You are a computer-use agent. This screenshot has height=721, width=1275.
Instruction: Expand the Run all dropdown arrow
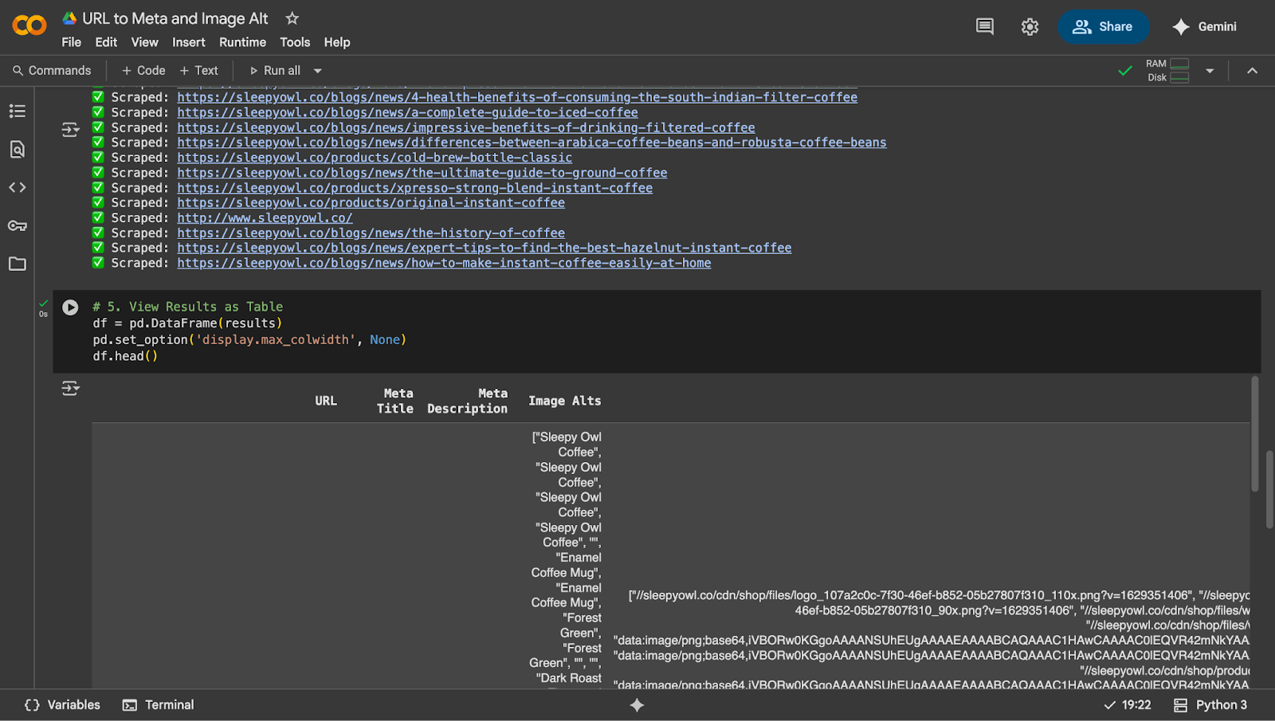[318, 70]
